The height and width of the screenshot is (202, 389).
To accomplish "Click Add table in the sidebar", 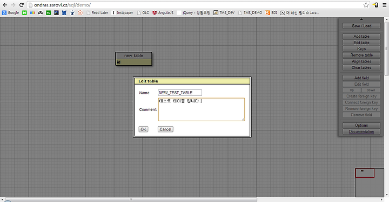I will pyautogui.click(x=361, y=36).
